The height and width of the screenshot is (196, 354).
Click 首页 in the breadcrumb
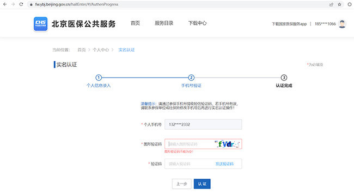82,50
